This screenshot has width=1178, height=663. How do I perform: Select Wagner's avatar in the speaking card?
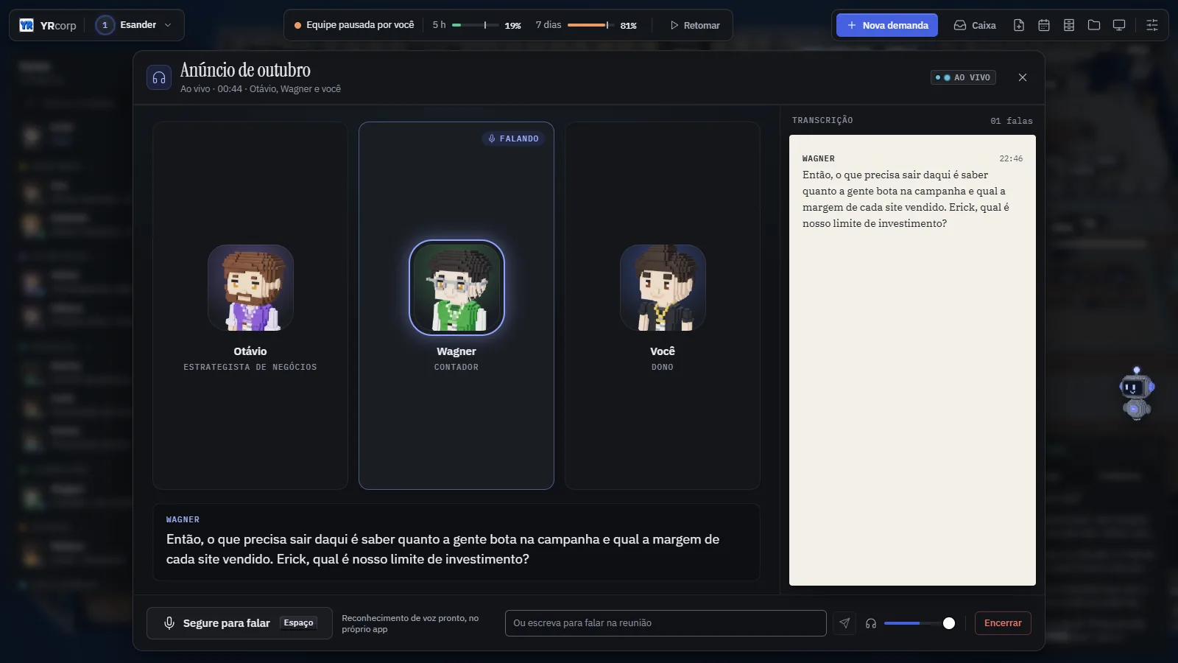point(456,288)
